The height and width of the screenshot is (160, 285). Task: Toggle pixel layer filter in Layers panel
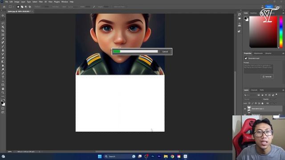tap(259, 95)
